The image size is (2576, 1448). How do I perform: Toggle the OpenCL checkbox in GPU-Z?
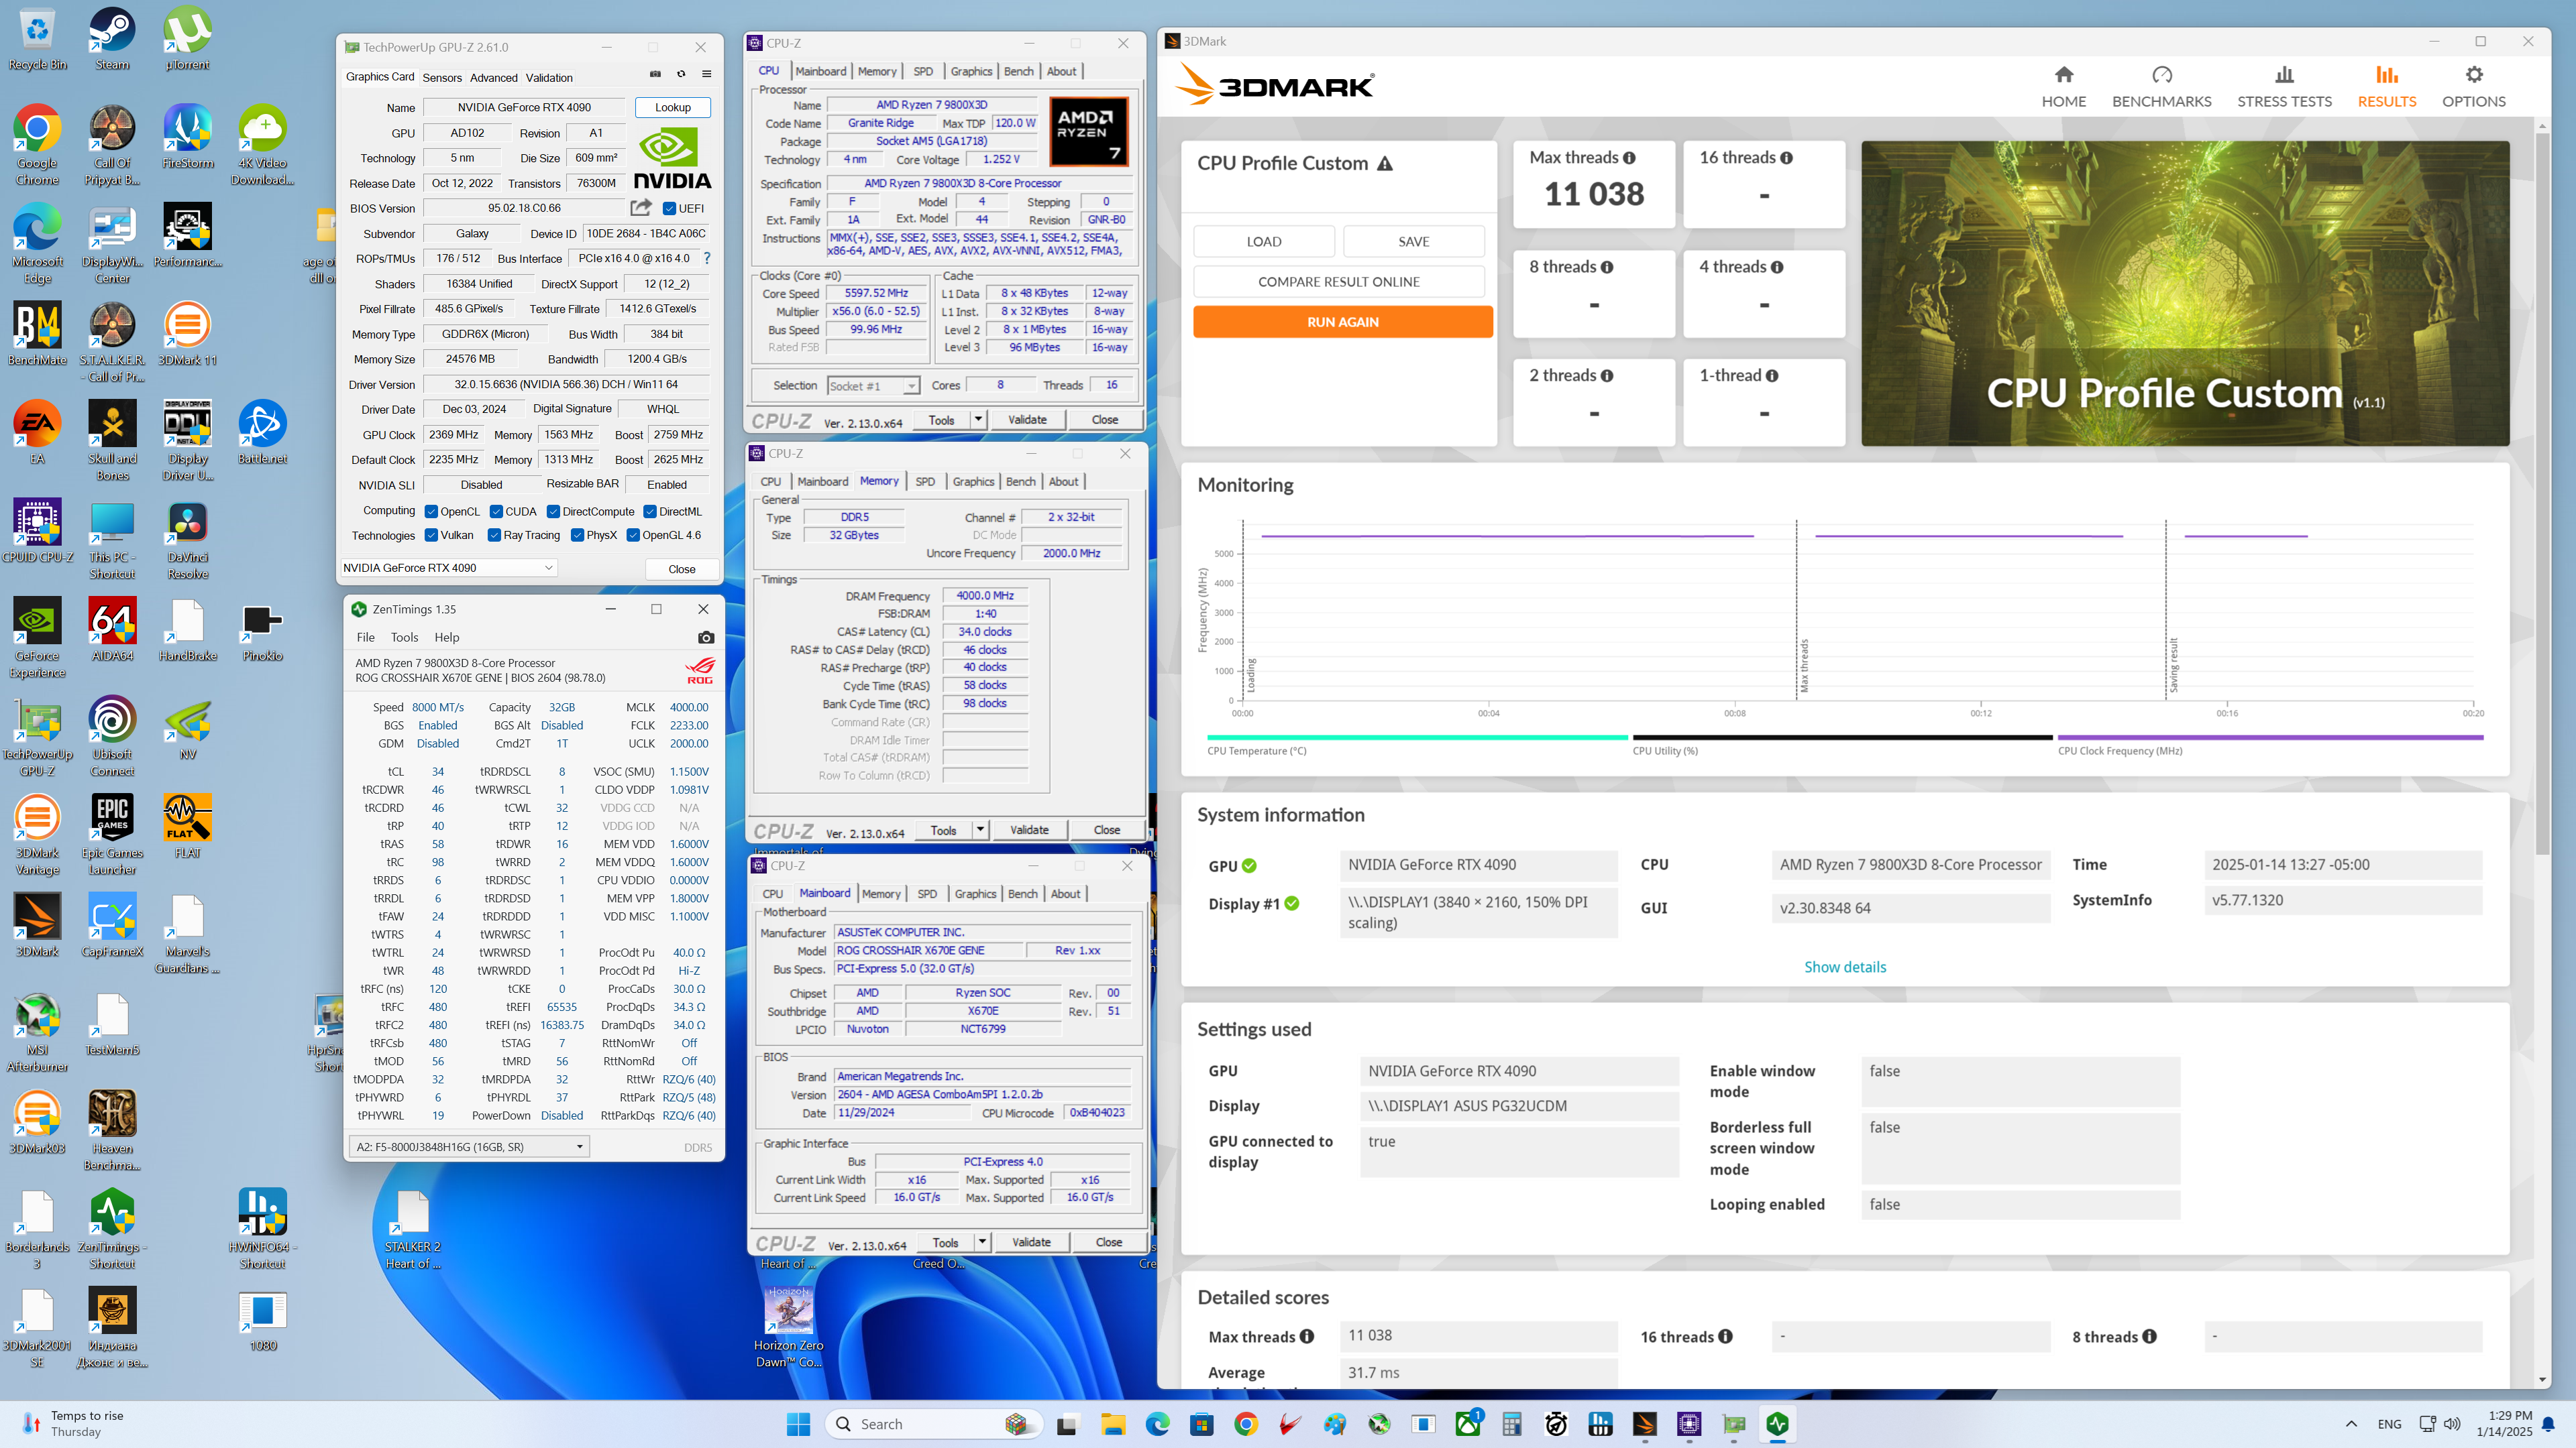pyautogui.click(x=431, y=511)
